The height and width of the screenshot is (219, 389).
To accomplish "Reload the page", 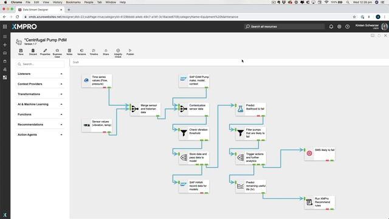I will coord(18,17).
